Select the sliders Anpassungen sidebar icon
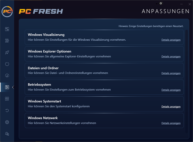Image resolution: width=193 pixels, height=142 pixels. coord(7,87)
